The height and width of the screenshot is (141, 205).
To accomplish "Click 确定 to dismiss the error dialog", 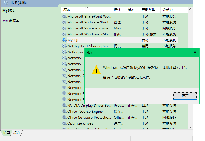I will click(185, 96).
